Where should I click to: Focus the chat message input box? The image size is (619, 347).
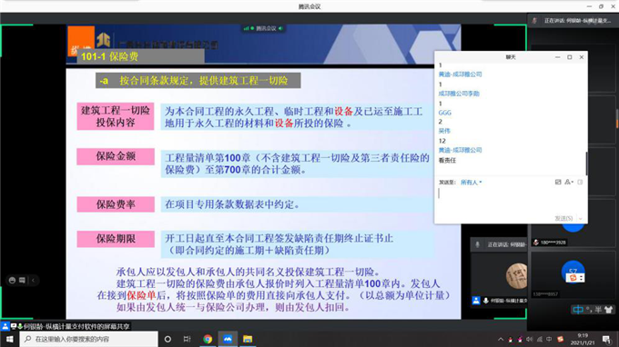510,200
